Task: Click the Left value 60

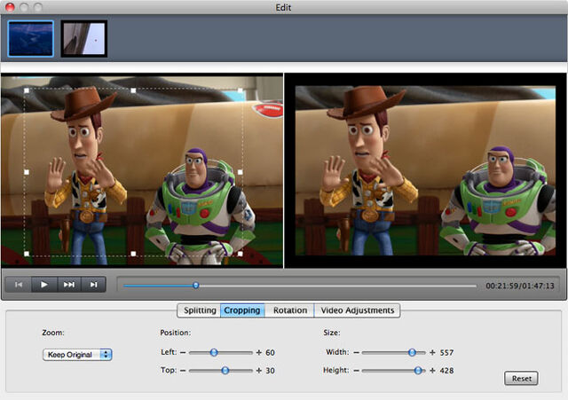Action: click(x=270, y=353)
